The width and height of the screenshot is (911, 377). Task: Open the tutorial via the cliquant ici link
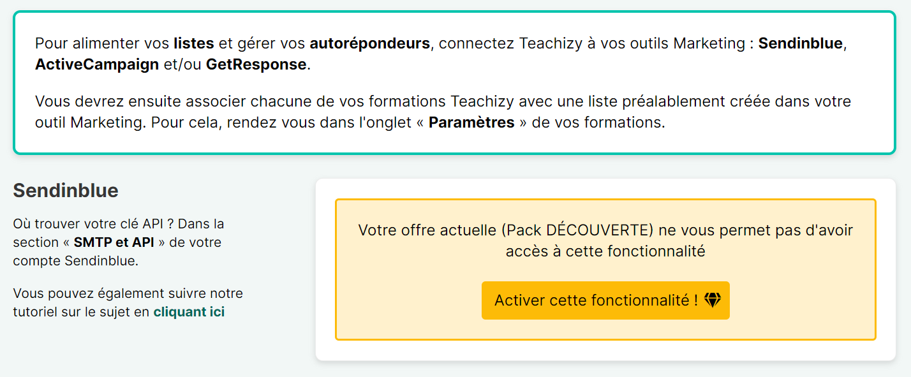click(x=189, y=312)
